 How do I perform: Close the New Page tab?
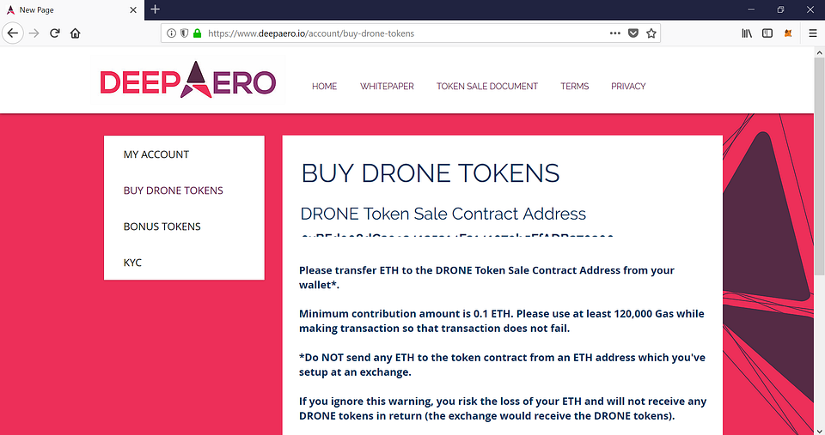pos(133,10)
